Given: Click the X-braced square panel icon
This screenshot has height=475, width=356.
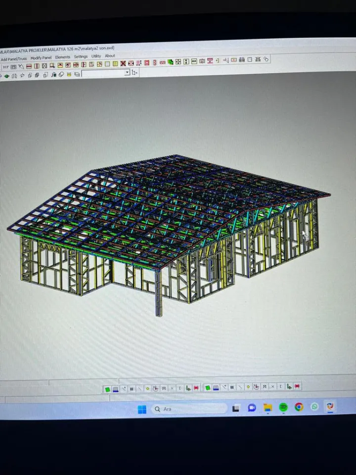Looking at the screenshot, I should pyautogui.click(x=44, y=66).
